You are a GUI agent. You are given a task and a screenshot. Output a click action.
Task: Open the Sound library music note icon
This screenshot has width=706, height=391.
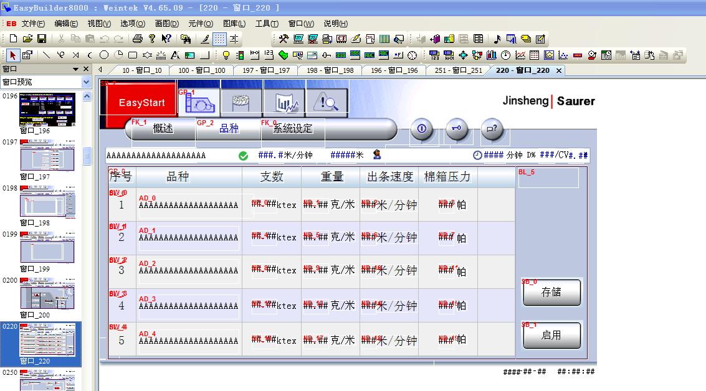pos(497,39)
